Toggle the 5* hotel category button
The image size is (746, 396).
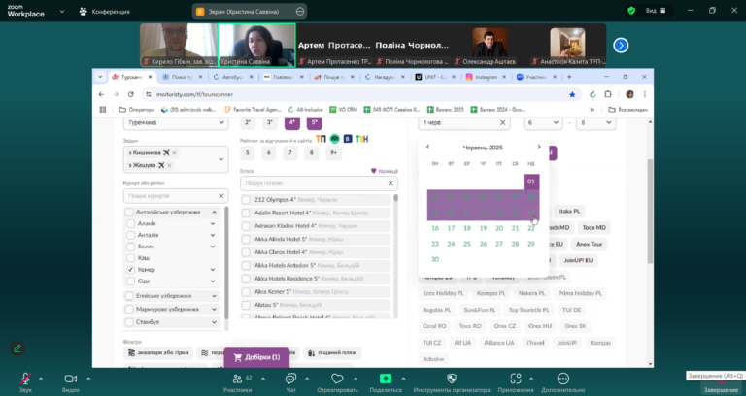coord(315,122)
